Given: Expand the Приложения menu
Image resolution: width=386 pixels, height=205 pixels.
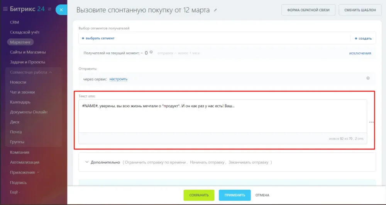Looking at the screenshot, I should [x=25, y=172].
